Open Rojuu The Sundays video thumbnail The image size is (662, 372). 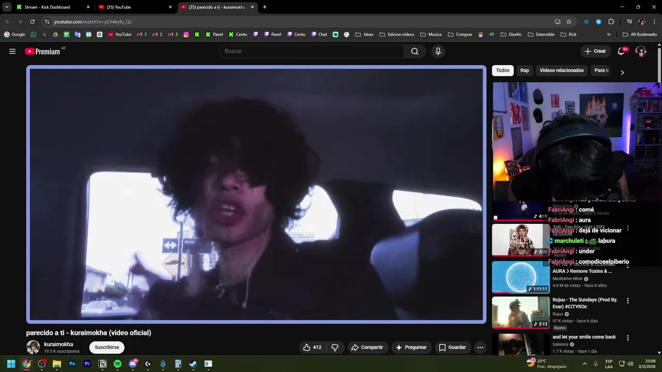coord(520,313)
